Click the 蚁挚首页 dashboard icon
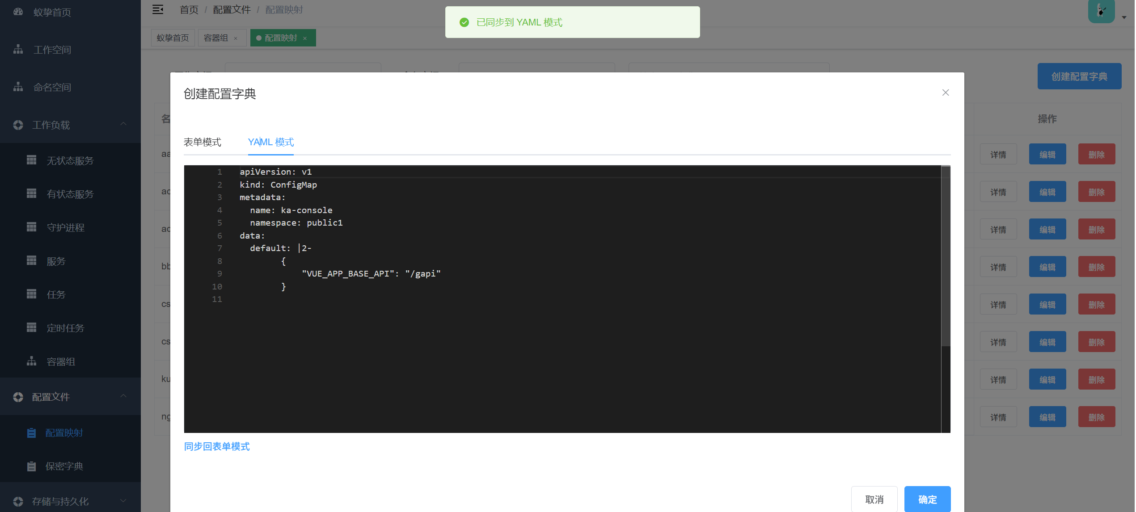The image size is (1136, 512). click(x=18, y=12)
